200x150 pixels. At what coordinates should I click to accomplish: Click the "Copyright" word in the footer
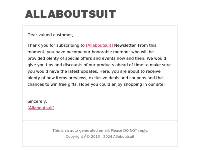pos(74,136)
